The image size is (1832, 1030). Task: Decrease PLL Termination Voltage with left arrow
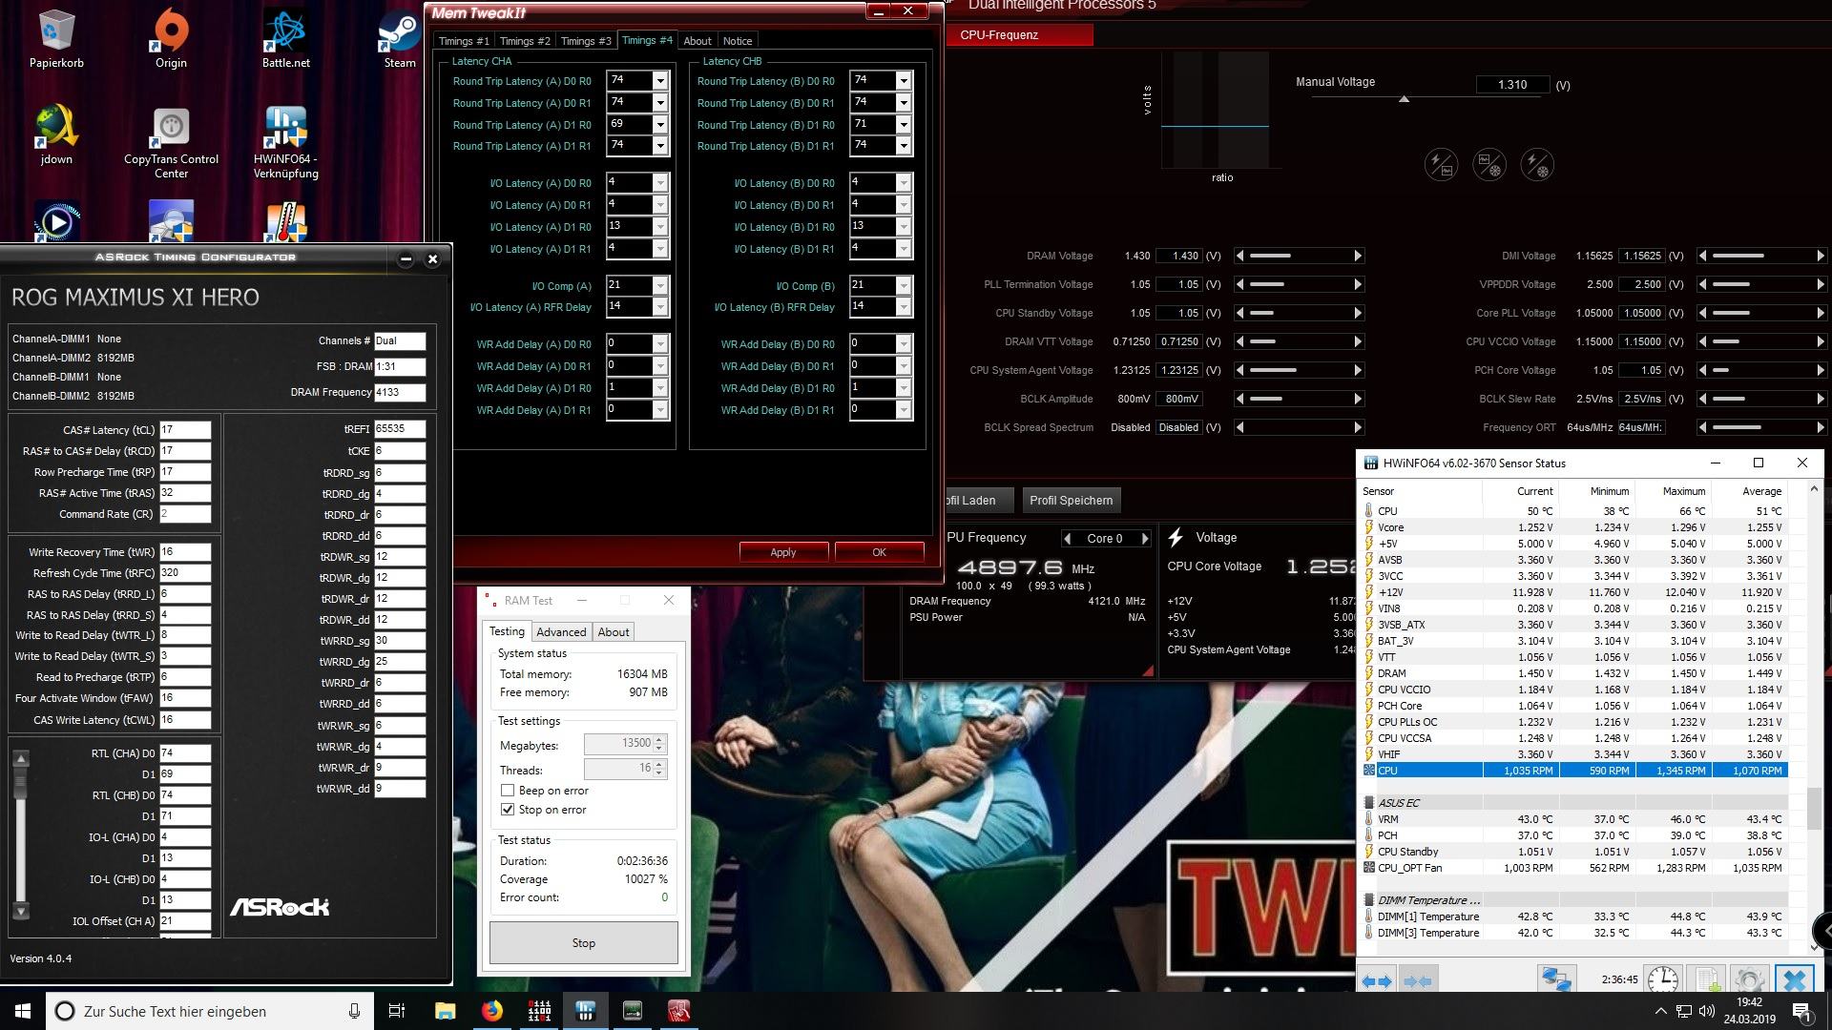click(1239, 284)
